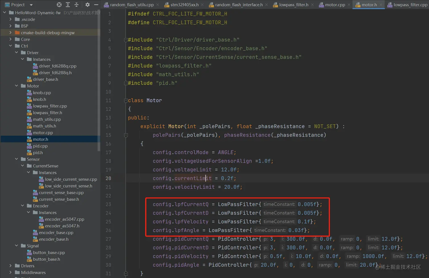Select driver_fd6288q.cpp in project tree
Viewport: 429px width, 278px height.
(x=58, y=66)
